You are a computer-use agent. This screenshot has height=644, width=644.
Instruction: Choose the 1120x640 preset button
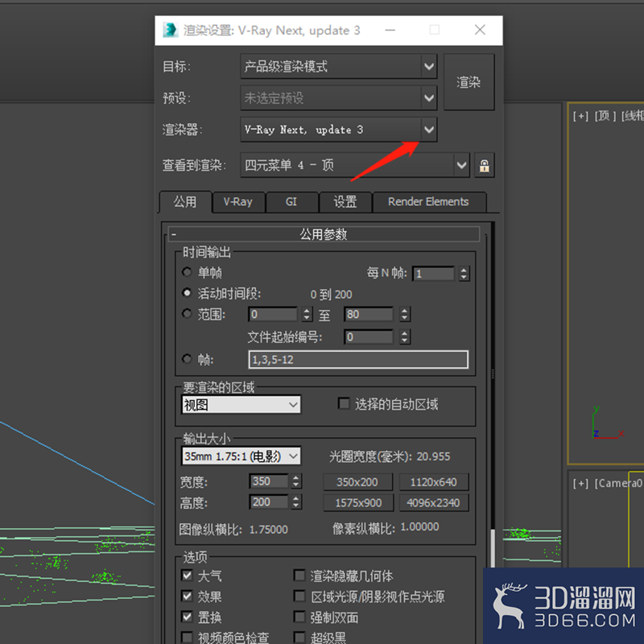[x=434, y=482]
